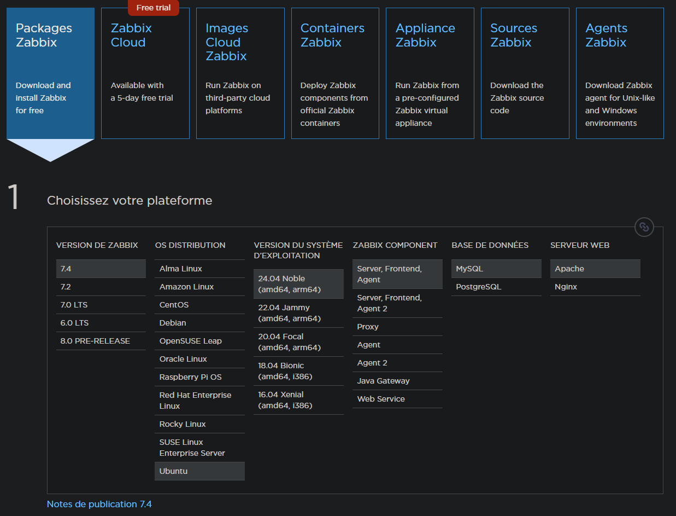This screenshot has width=676, height=516.
Task: Select 22.04 Jammy OS version
Action: click(298, 313)
